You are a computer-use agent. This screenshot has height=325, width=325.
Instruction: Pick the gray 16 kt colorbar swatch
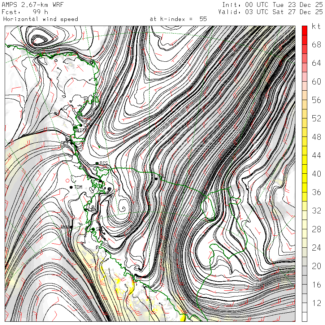pos(304,280)
